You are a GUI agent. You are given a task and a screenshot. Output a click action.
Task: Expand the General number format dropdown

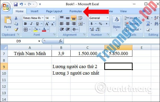pyautogui.click(x=107, y=18)
